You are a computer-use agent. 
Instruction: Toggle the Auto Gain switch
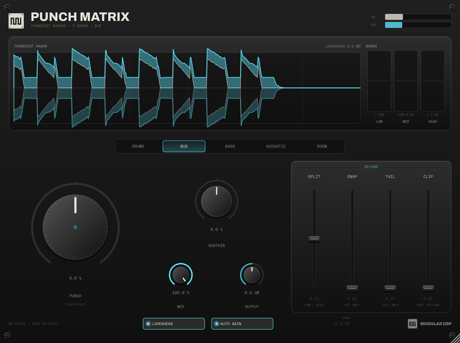[x=242, y=324]
